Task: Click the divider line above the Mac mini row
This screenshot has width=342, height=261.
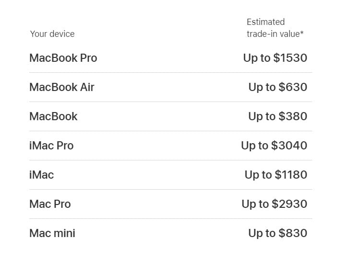Action: pos(170,219)
